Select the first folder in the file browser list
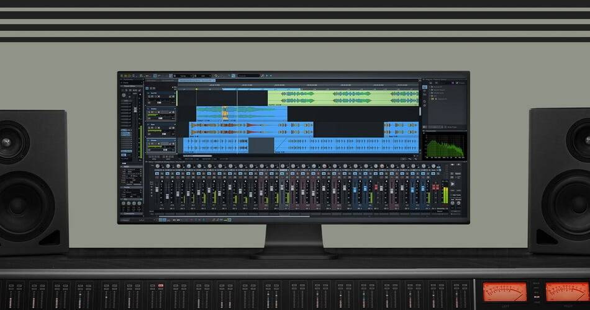This screenshot has height=310, width=590. 437,87
